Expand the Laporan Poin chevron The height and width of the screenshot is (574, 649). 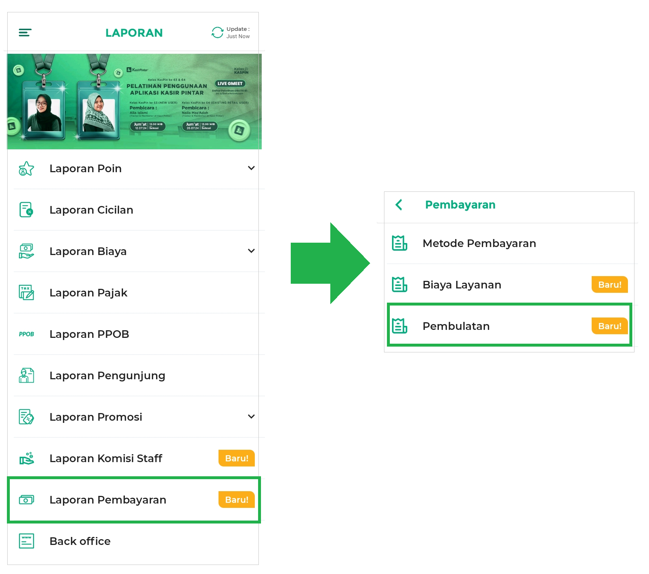coord(251,168)
